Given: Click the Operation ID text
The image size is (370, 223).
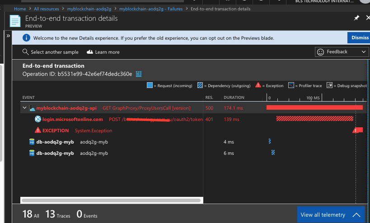Looking at the screenshot, I should (x=77, y=74).
